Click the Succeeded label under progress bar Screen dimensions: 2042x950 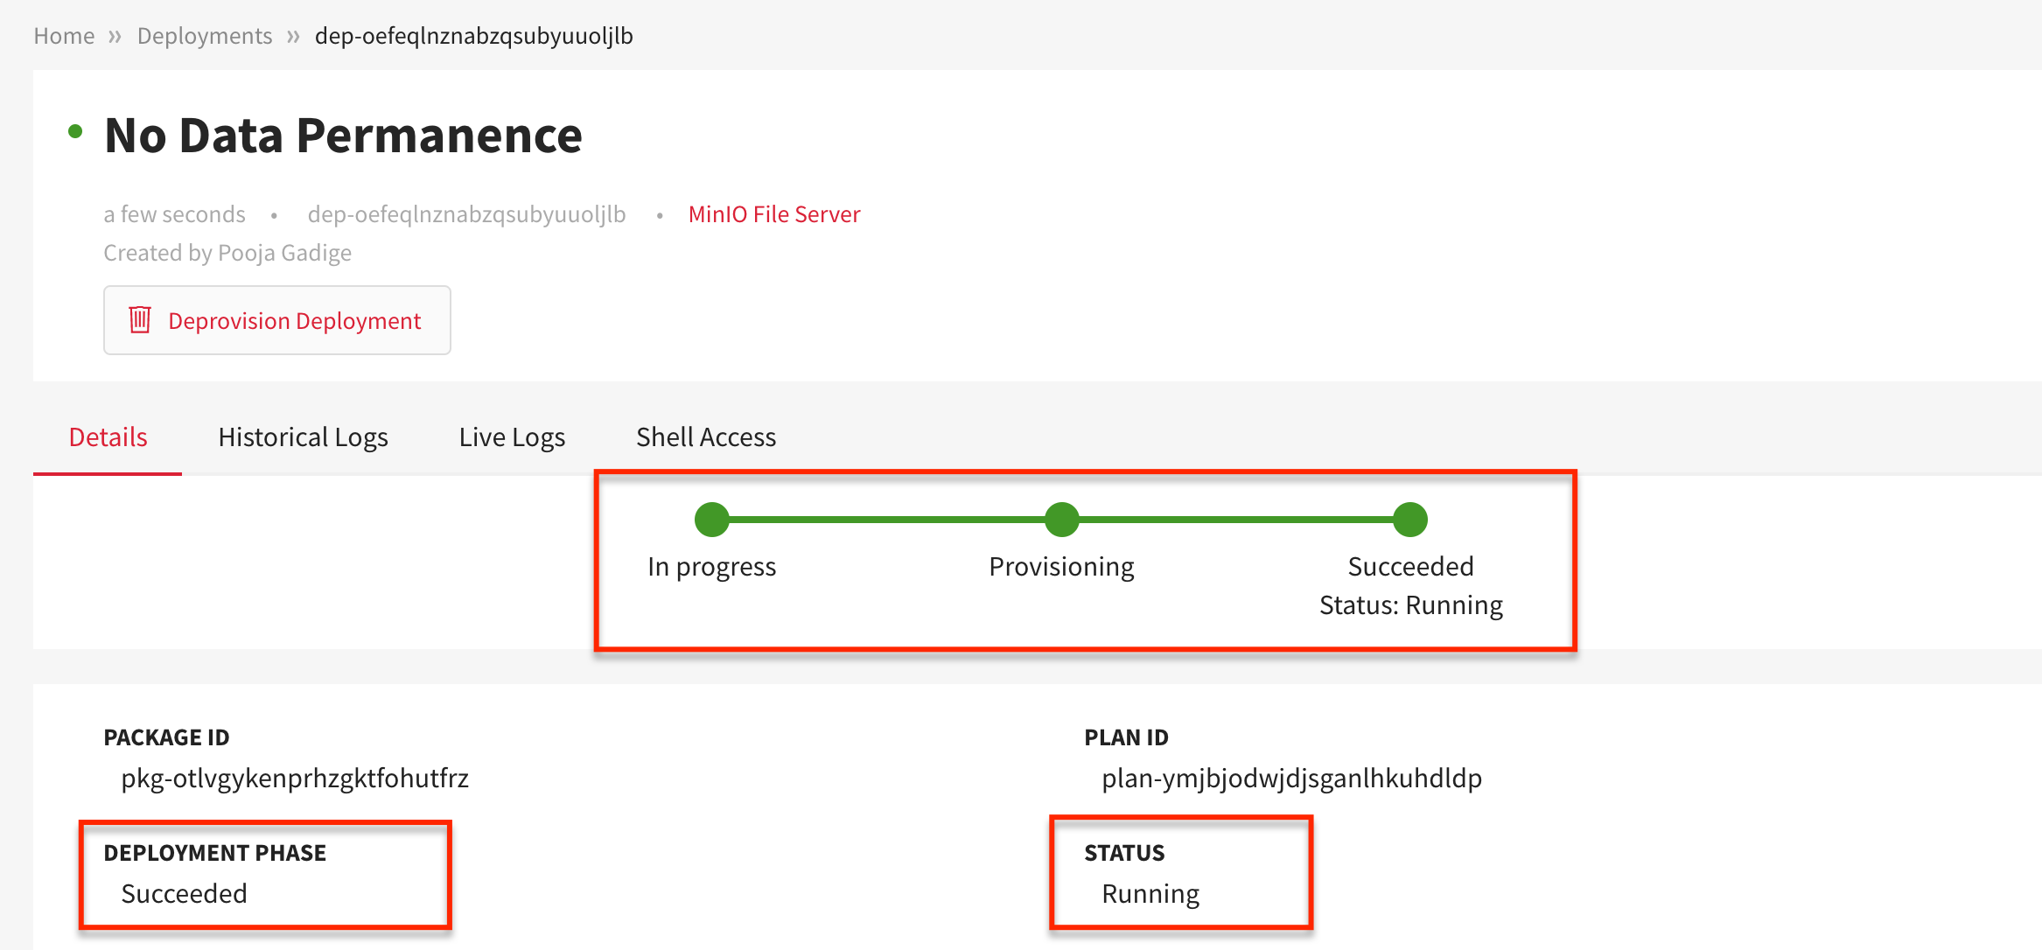pos(1411,567)
